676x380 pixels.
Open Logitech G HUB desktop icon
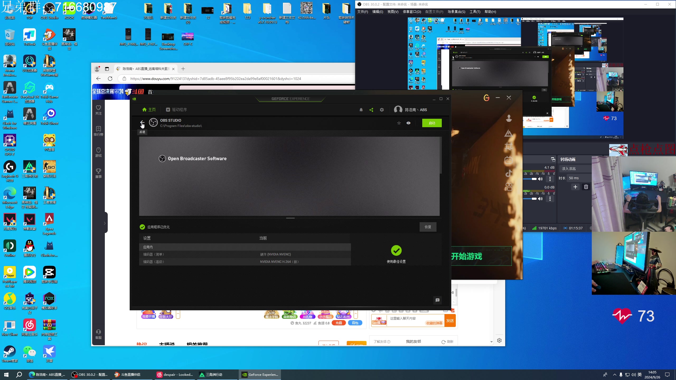coord(10,172)
